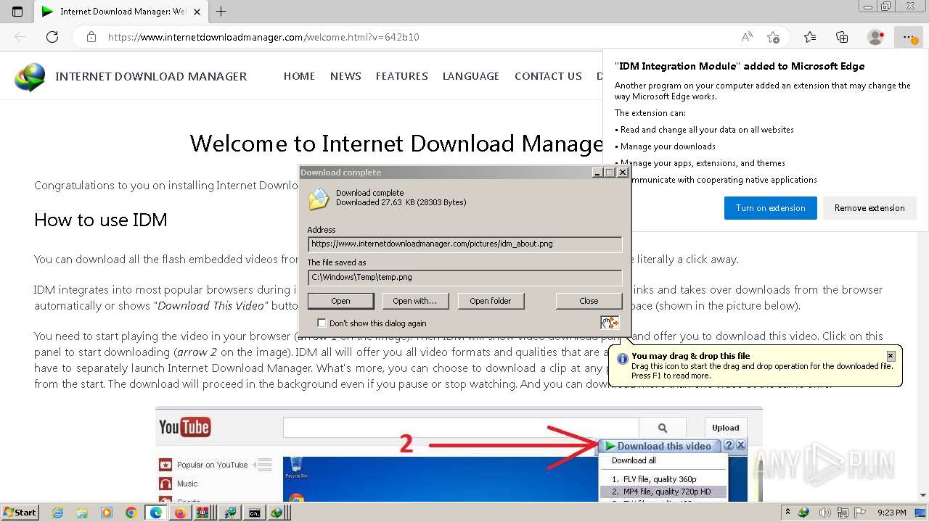Add this page to favorites
This screenshot has height=522, width=929.
773,37
